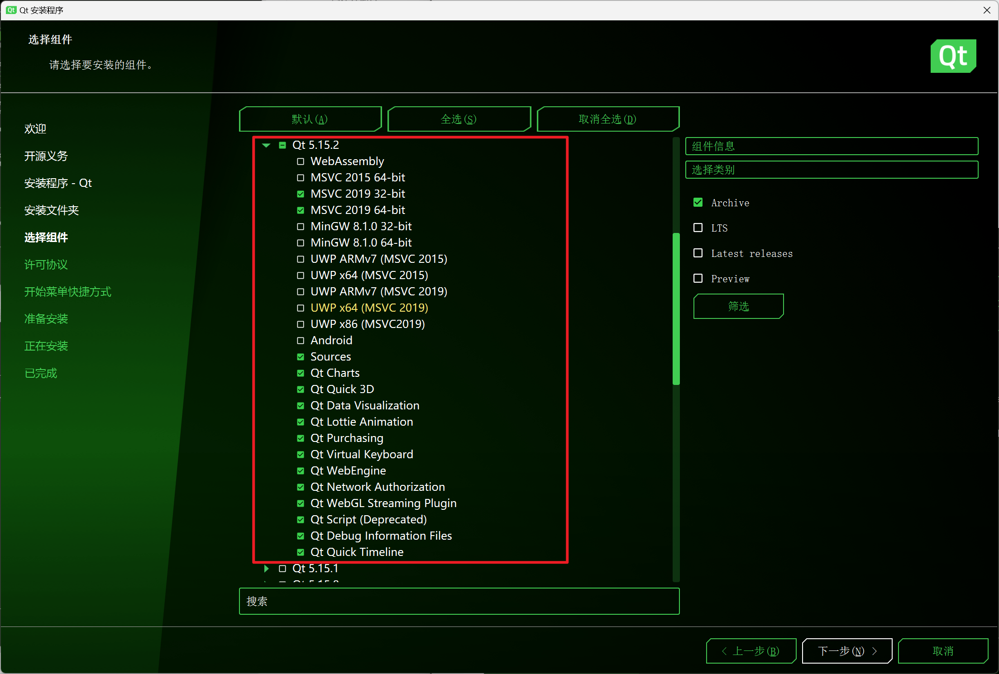
Task: Uncheck MSVC 2019 64-bit component
Action: tap(301, 210)
